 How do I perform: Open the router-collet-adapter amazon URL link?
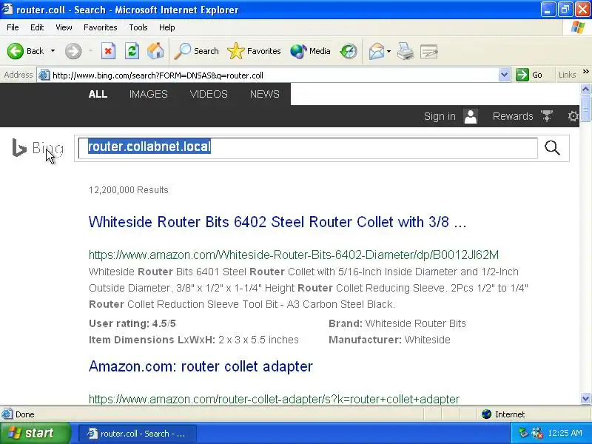pyautogui.click(x=274, y=399)
